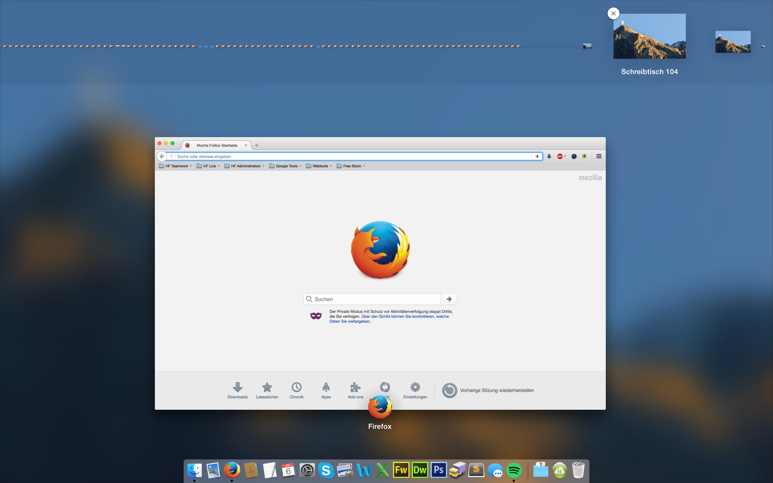773x483 pixels.
Task: Open Skype from the Dock
Action: (x=326, y=470)
